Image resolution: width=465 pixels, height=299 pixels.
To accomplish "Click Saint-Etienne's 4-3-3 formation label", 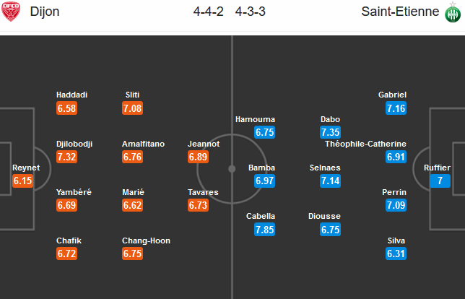I will (250, 12).
